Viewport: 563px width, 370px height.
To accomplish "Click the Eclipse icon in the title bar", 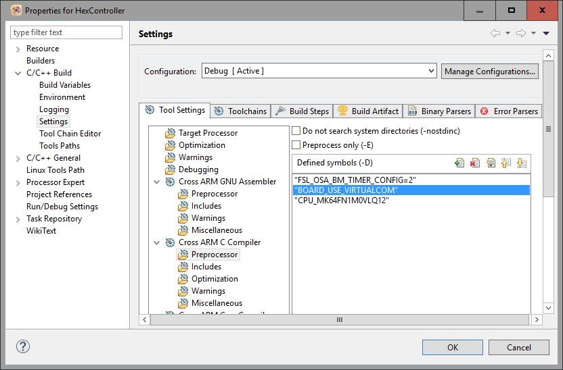I will point(16,10).
